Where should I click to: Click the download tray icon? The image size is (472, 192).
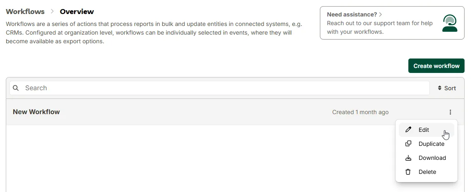click(408, 158)
